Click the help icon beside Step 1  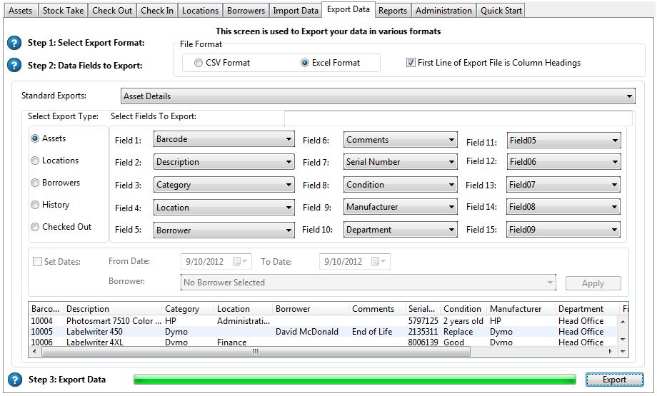coord(14,44)
